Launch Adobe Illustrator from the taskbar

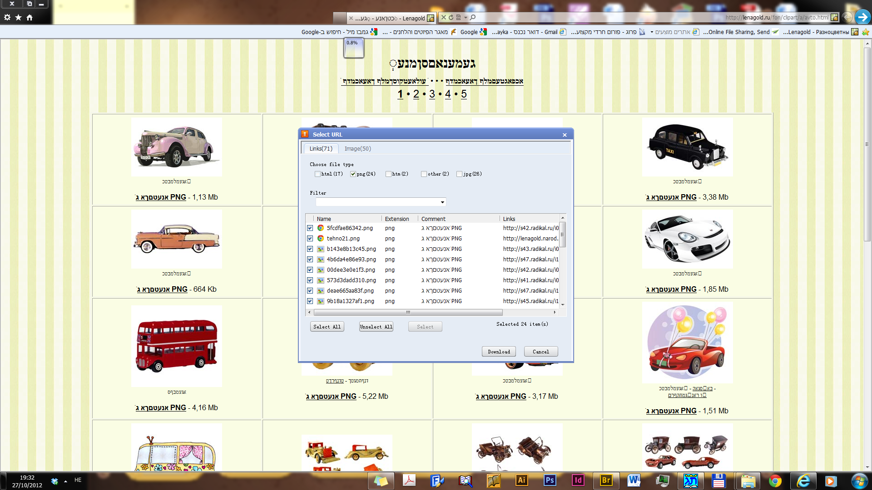[x=521, y=480]
